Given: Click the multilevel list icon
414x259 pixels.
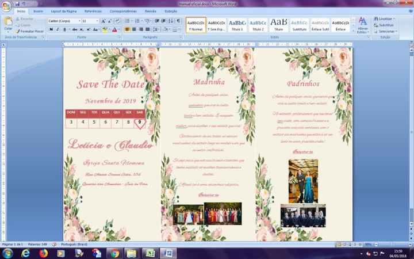Looking at the screenshot, I should 147,21.
